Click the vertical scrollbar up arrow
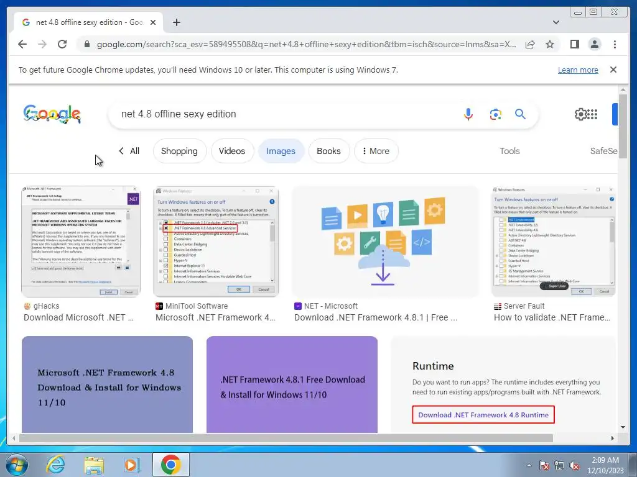This screenshot has height=477, width=637. (623, 89)
